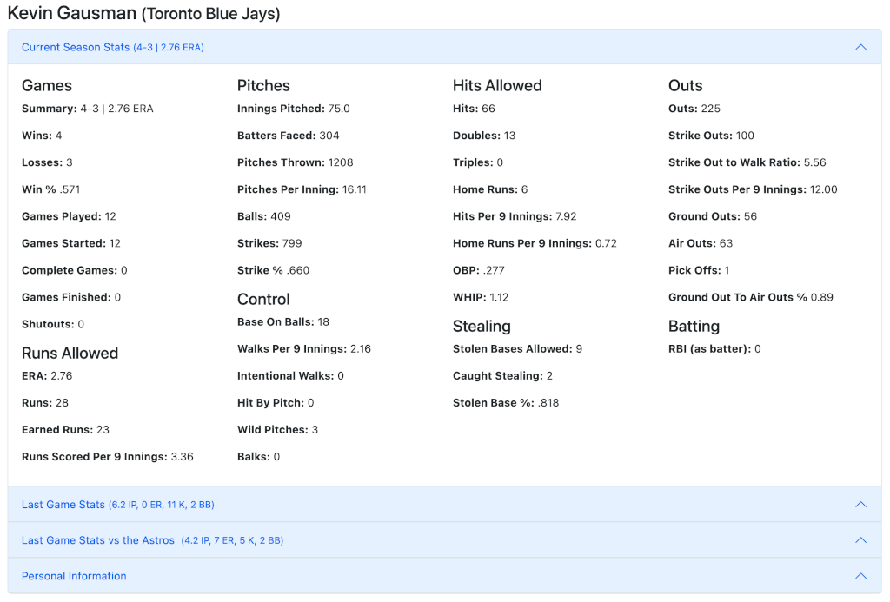Screen dimensions: 890x602
Task: Select the ERA: 2.76 stat entry
Action: 47,375
